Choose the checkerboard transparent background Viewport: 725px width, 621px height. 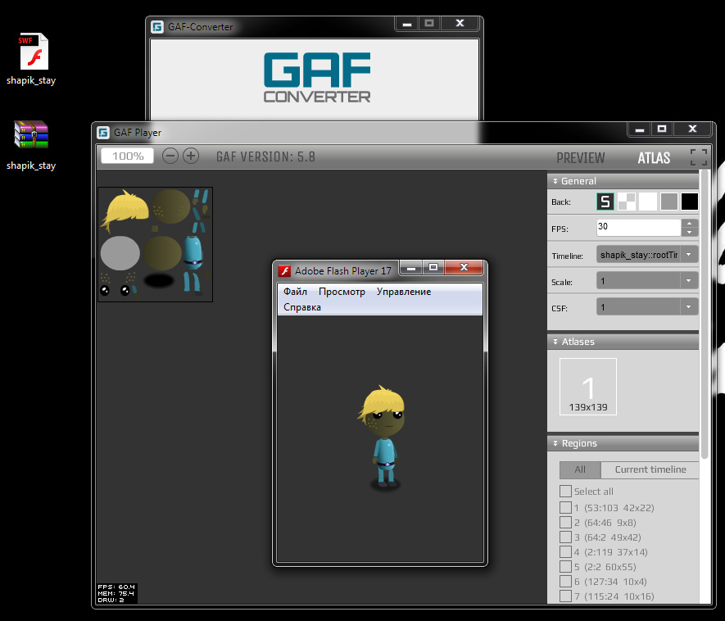[627, 202]
